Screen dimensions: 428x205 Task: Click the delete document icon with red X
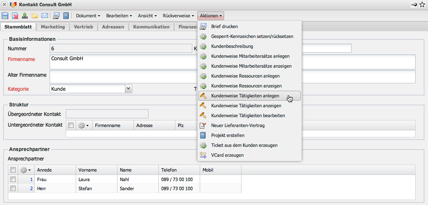[x=15, y=16]
